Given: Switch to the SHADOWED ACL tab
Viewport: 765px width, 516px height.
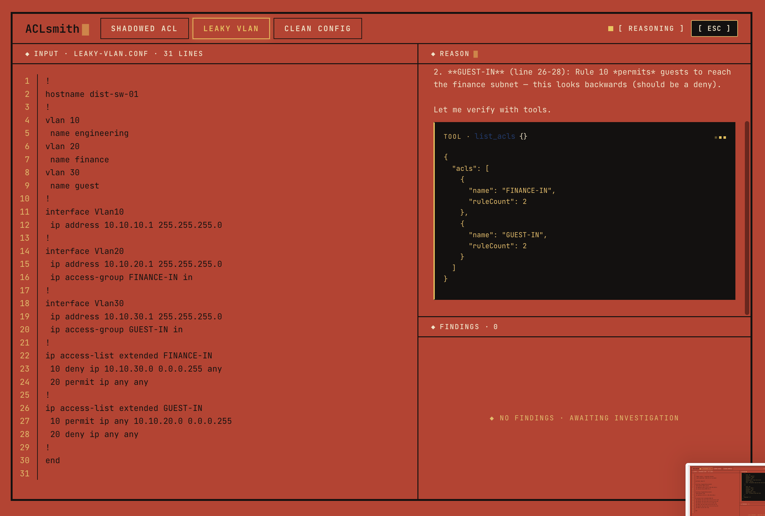Looking at the screenshot, I should pos(144,29).
